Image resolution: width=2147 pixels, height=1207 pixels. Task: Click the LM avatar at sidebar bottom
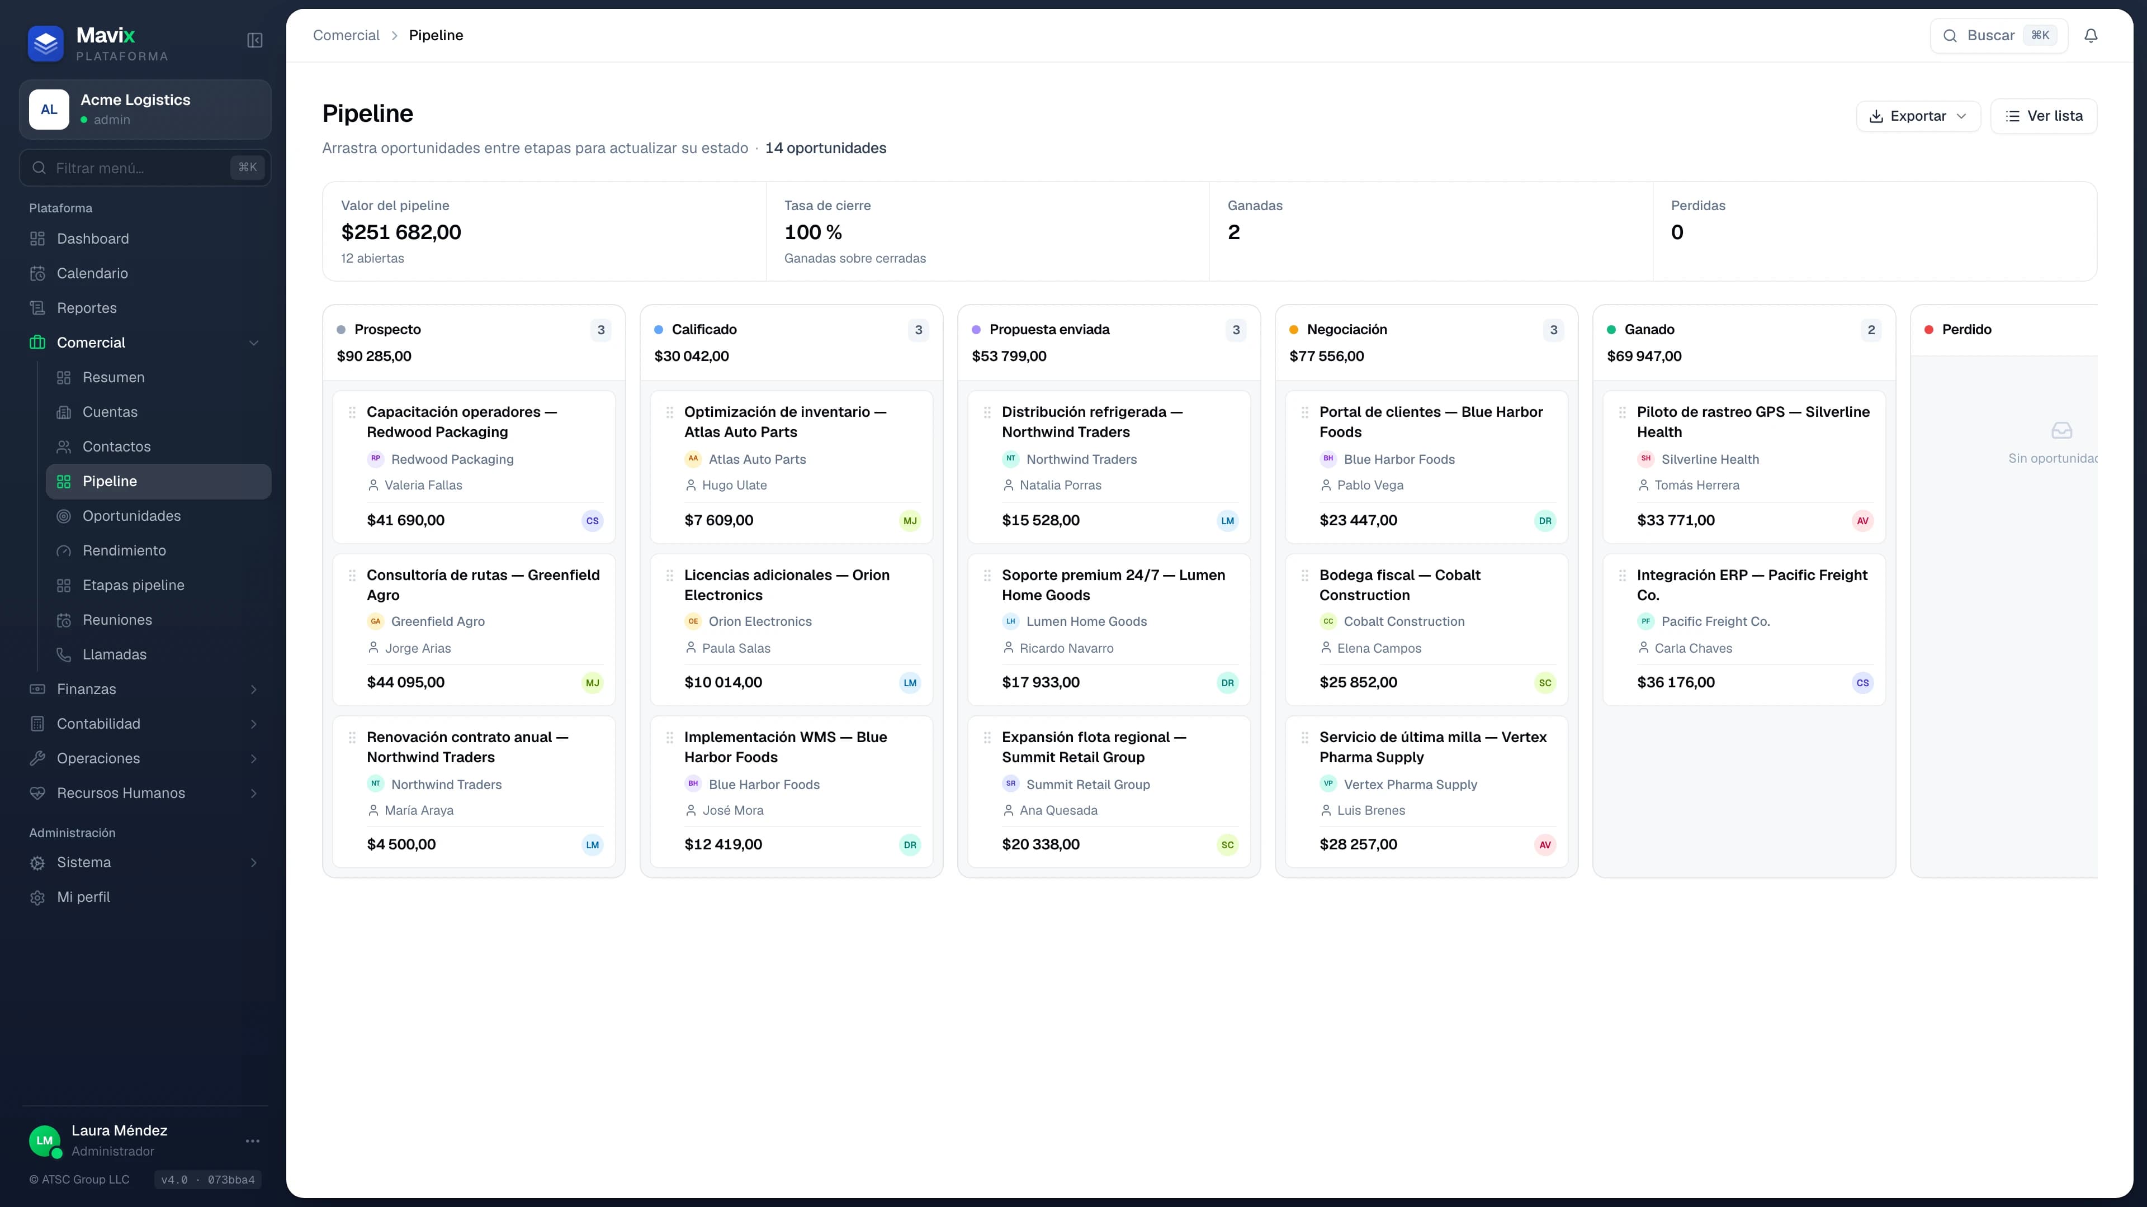pos(45,1141)
